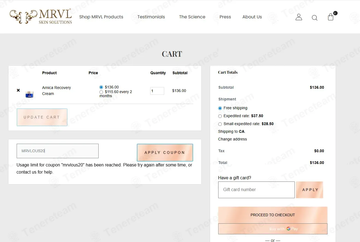Choose Small expedited rate $28.50 shipping
The image size is (360, 242).
[x=220, y=124]
